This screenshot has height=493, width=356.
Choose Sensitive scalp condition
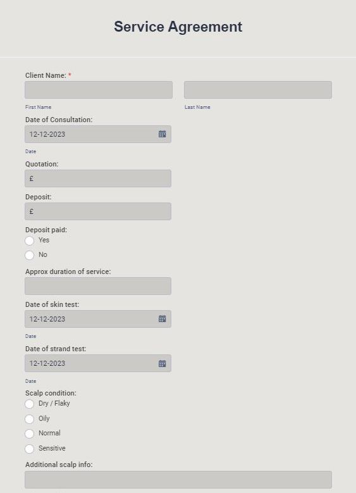[30, 449]
